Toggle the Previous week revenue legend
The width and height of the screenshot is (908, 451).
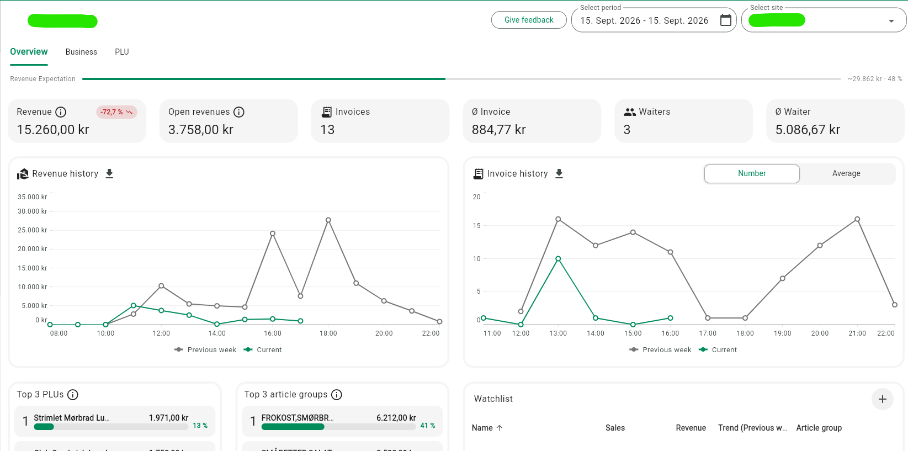205,350
